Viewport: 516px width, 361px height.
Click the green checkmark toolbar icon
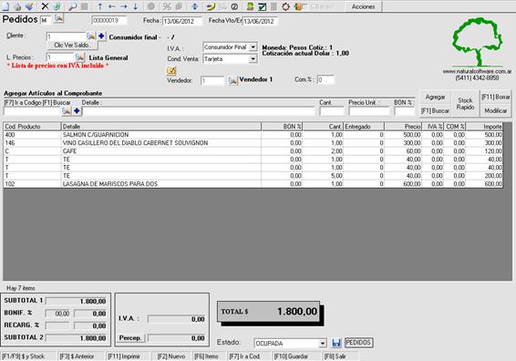[262, 6]
